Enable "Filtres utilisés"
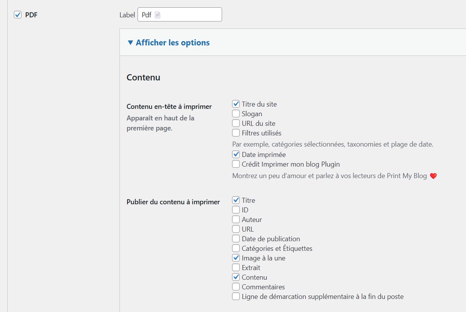The height and width of the screenshot is (312, 466). (x=236, y=133)
